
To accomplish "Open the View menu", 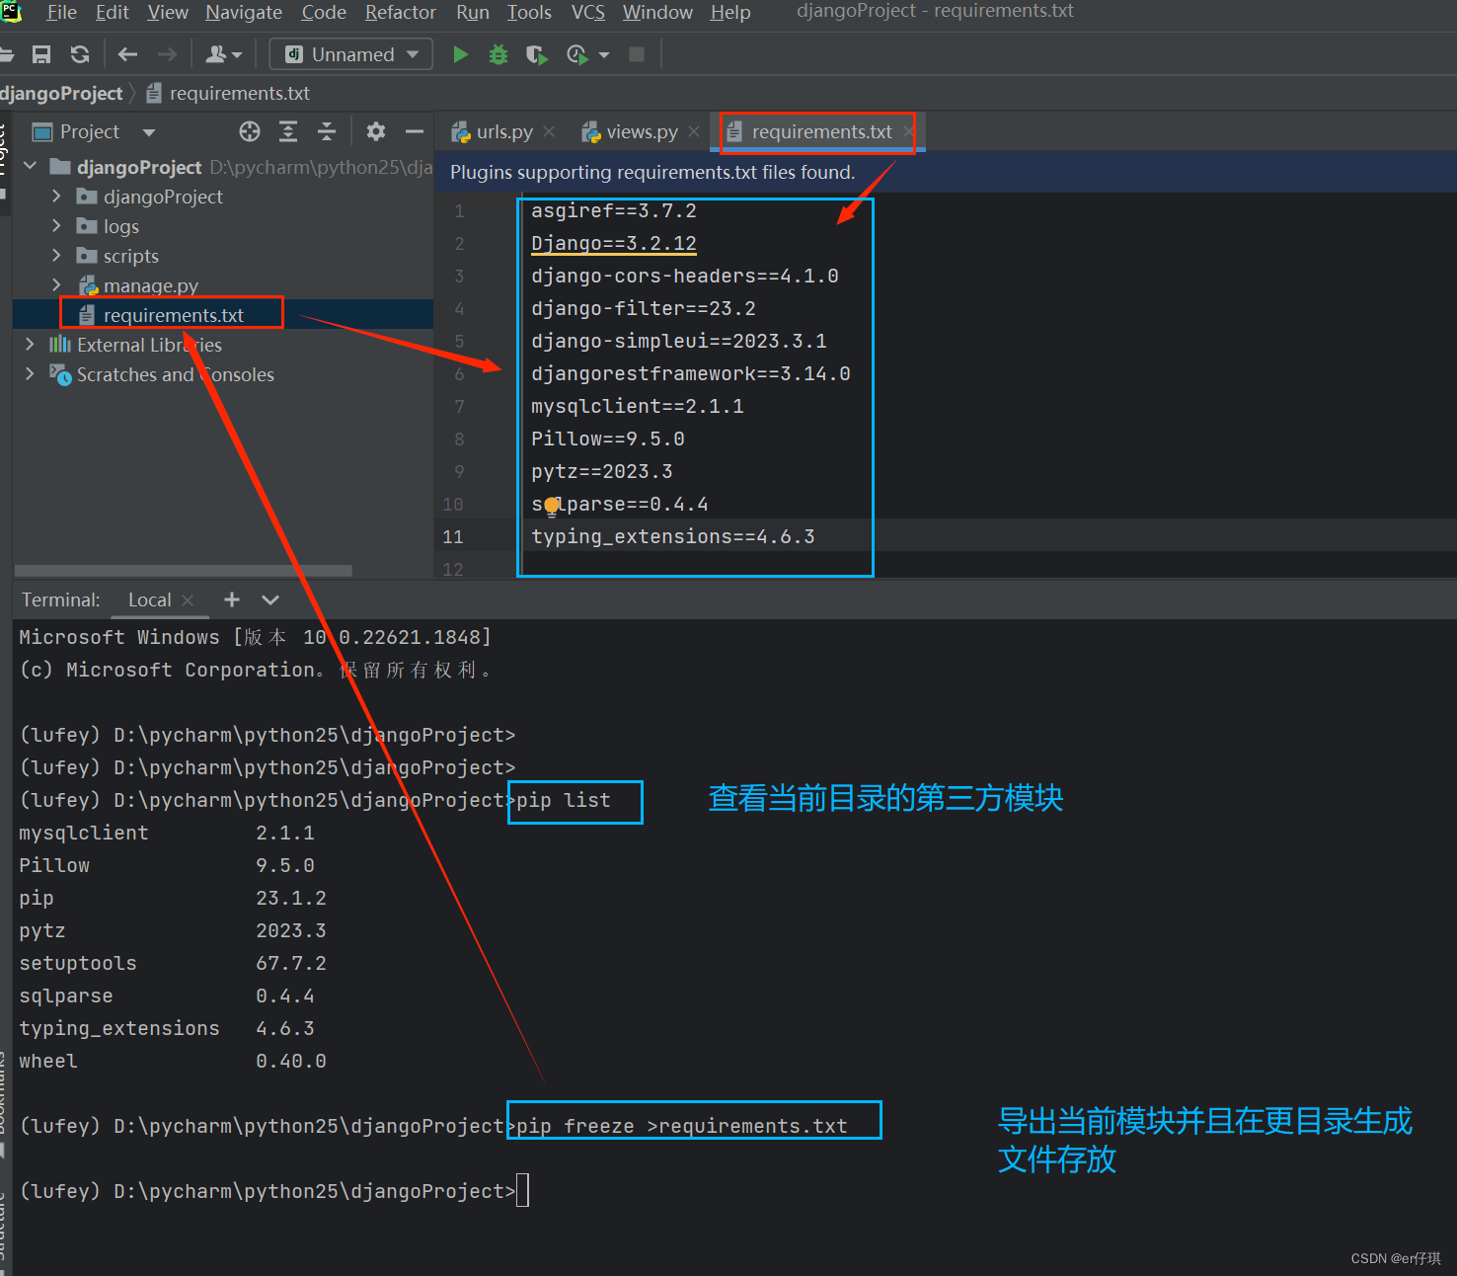I will (x=168, y=12).
